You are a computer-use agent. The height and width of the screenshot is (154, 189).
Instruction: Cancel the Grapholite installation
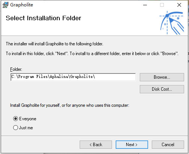pos(168,145)
